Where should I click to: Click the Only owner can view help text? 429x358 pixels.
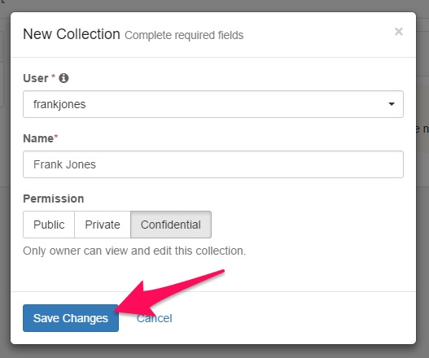(x=134, y=251)
